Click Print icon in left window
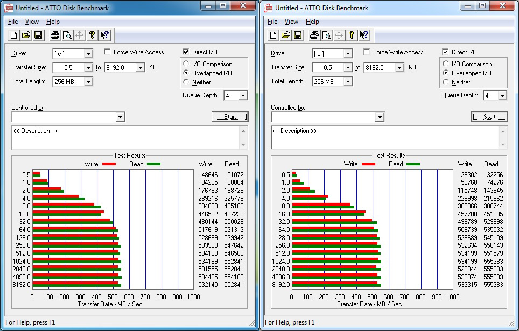Image resolution: width=519 pixels, height=331 pixels. (54, 35)
